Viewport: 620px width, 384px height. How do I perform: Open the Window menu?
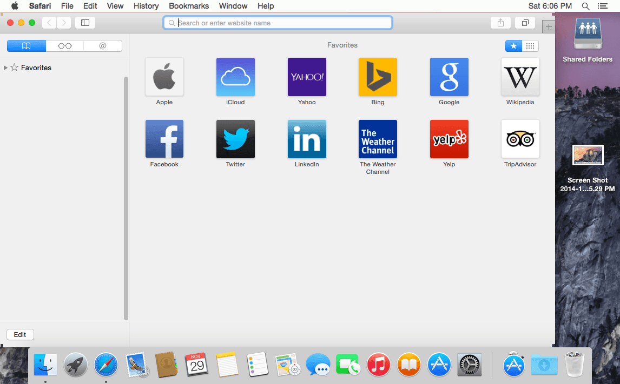(x=233, y=6)
